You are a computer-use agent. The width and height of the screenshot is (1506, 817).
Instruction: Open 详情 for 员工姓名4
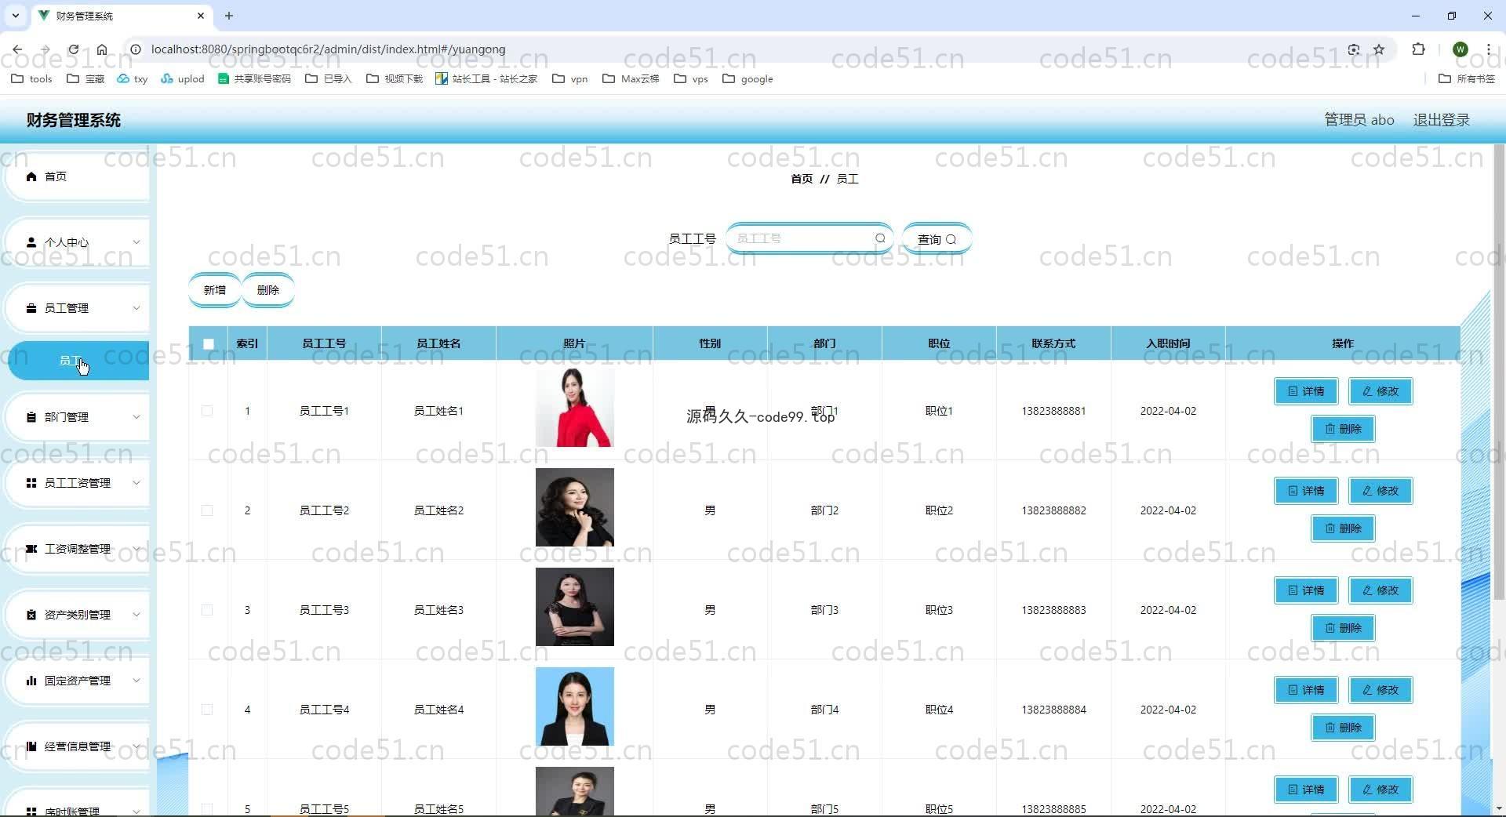pyautogui.click(x=1306, y=690)
